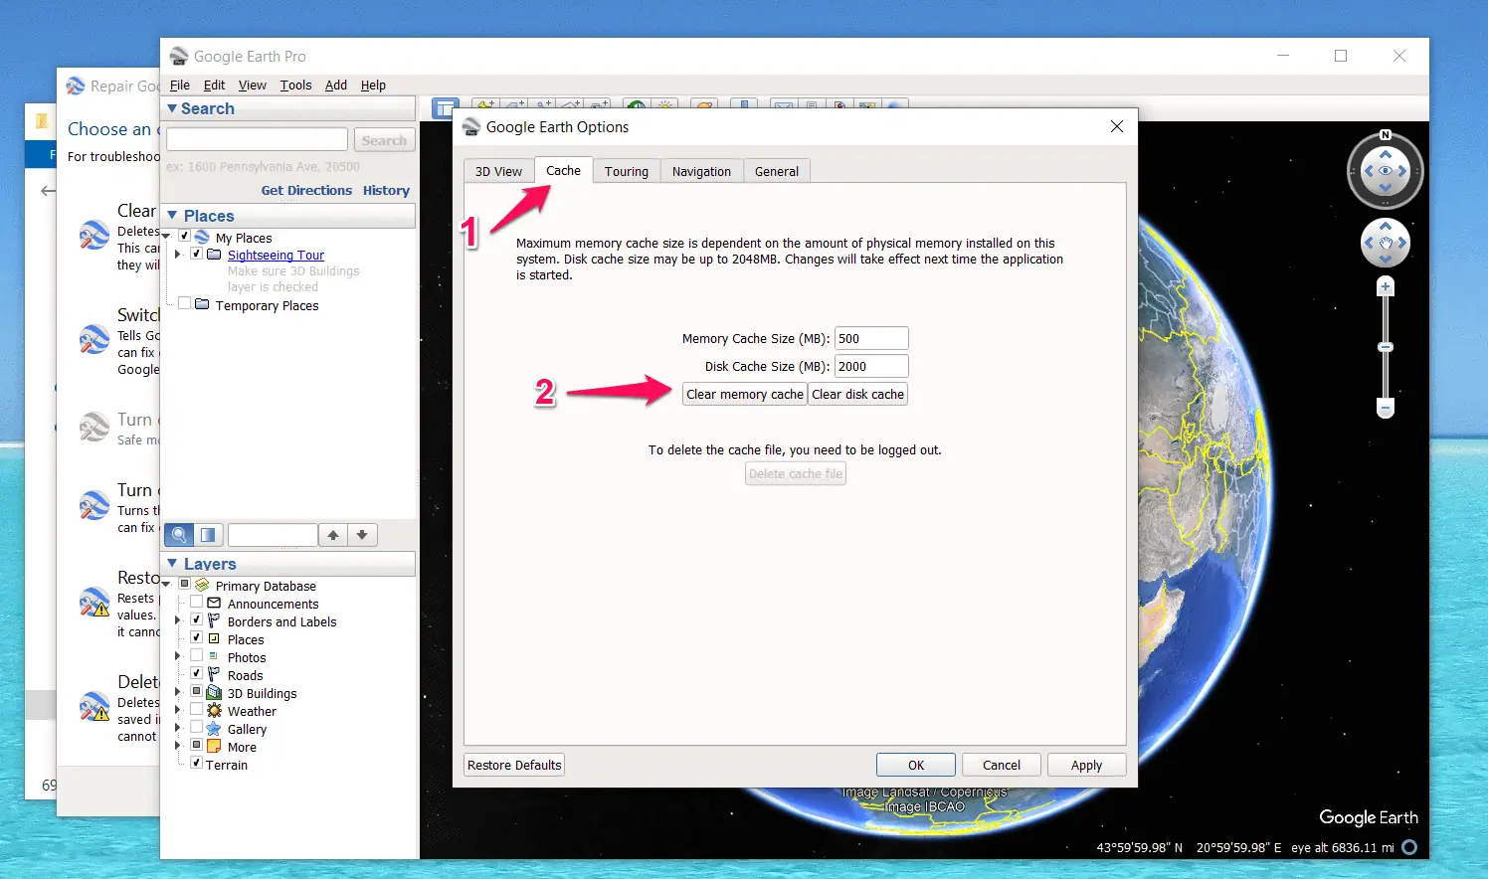
Task: Click the Apply button
Action: [1086, 765]
